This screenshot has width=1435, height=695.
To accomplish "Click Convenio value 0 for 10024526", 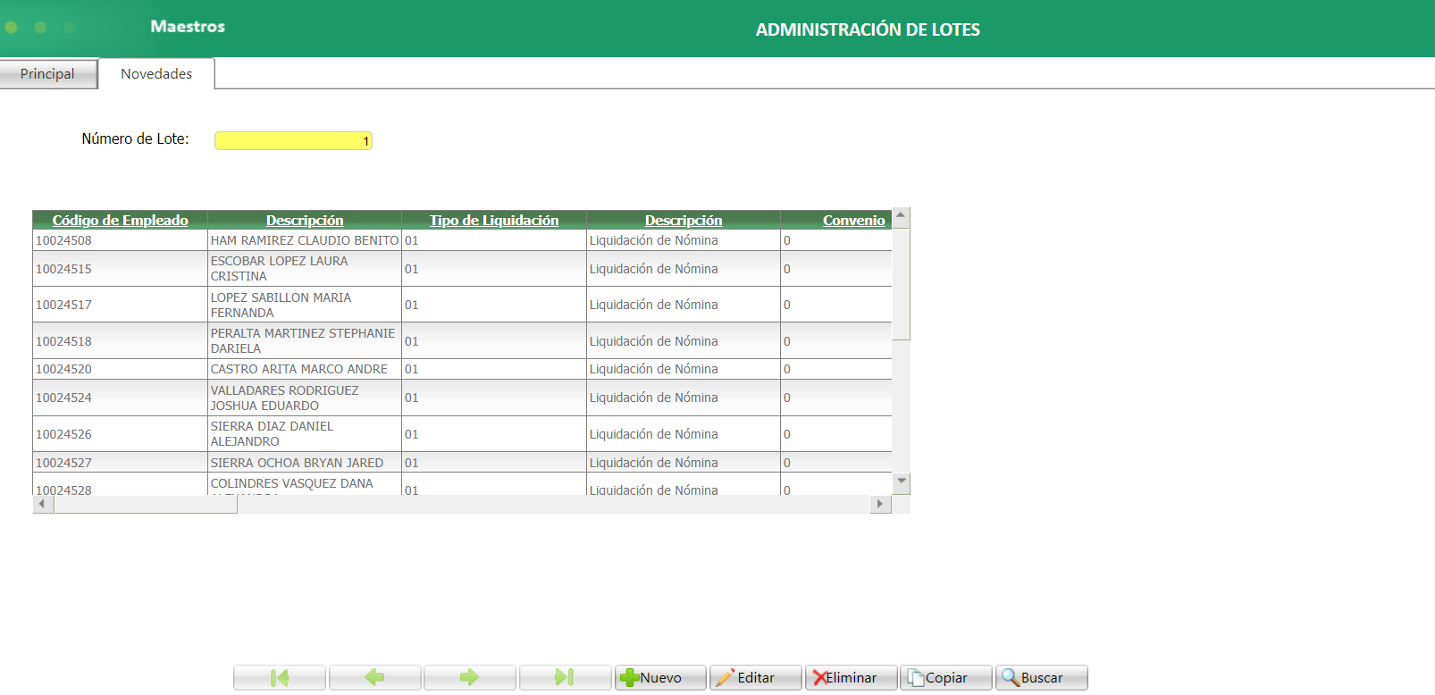I will pos(836,434).
